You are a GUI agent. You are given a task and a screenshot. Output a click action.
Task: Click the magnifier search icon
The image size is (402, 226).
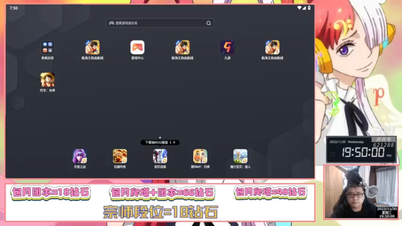[209, 23]
